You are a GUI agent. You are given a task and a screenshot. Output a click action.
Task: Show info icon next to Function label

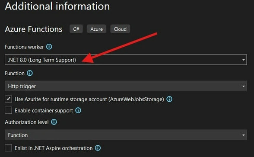point(30,73)
